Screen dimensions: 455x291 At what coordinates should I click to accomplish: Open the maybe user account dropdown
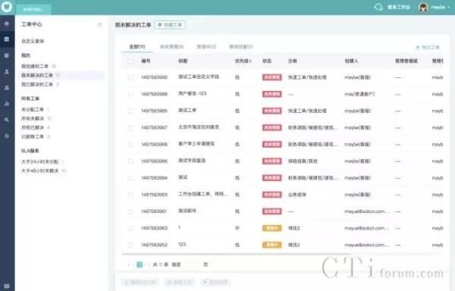(x=435, y=7)
